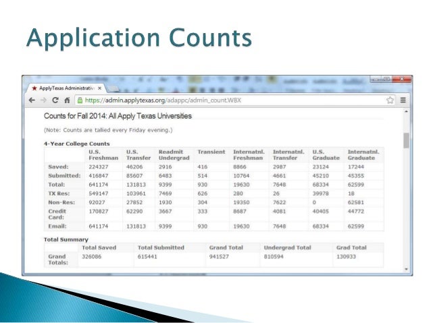Click the grand total value 941527
The height and width of the screenshot is (323, 431).
pyautogui.click(x=219, y=257)
